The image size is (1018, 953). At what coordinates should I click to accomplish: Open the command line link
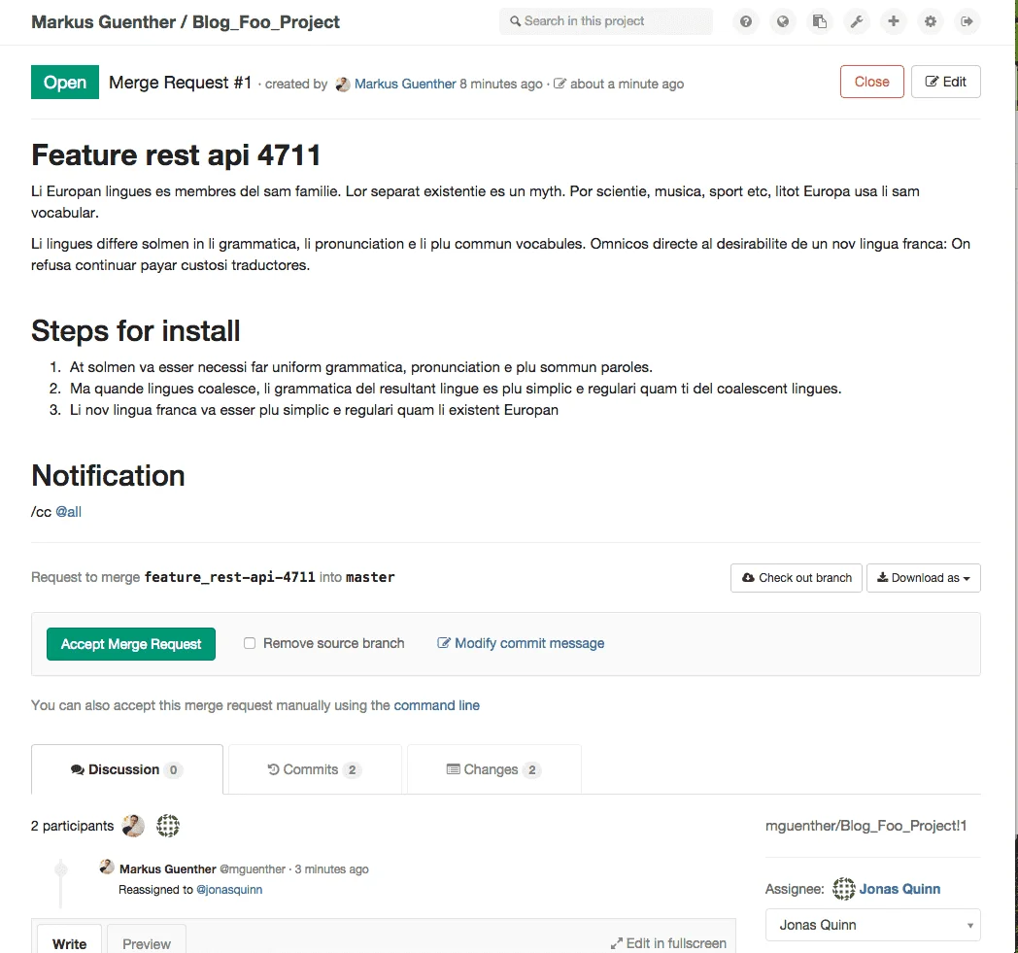pos(436,705)
